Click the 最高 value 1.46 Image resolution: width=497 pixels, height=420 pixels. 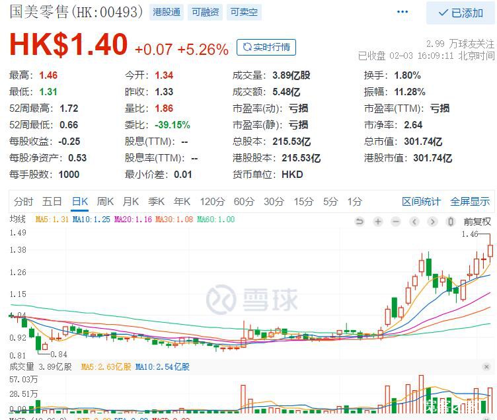(48, 75)
